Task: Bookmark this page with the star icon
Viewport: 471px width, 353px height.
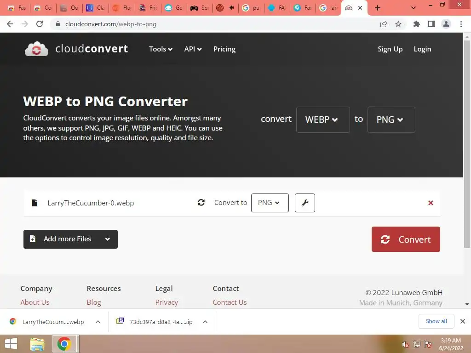Action: tap(398, 24)
